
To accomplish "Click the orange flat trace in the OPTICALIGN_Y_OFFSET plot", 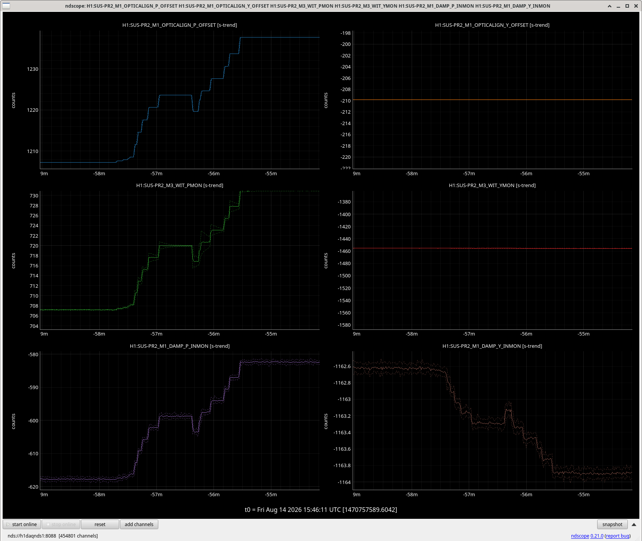I will tap(493, 99).
